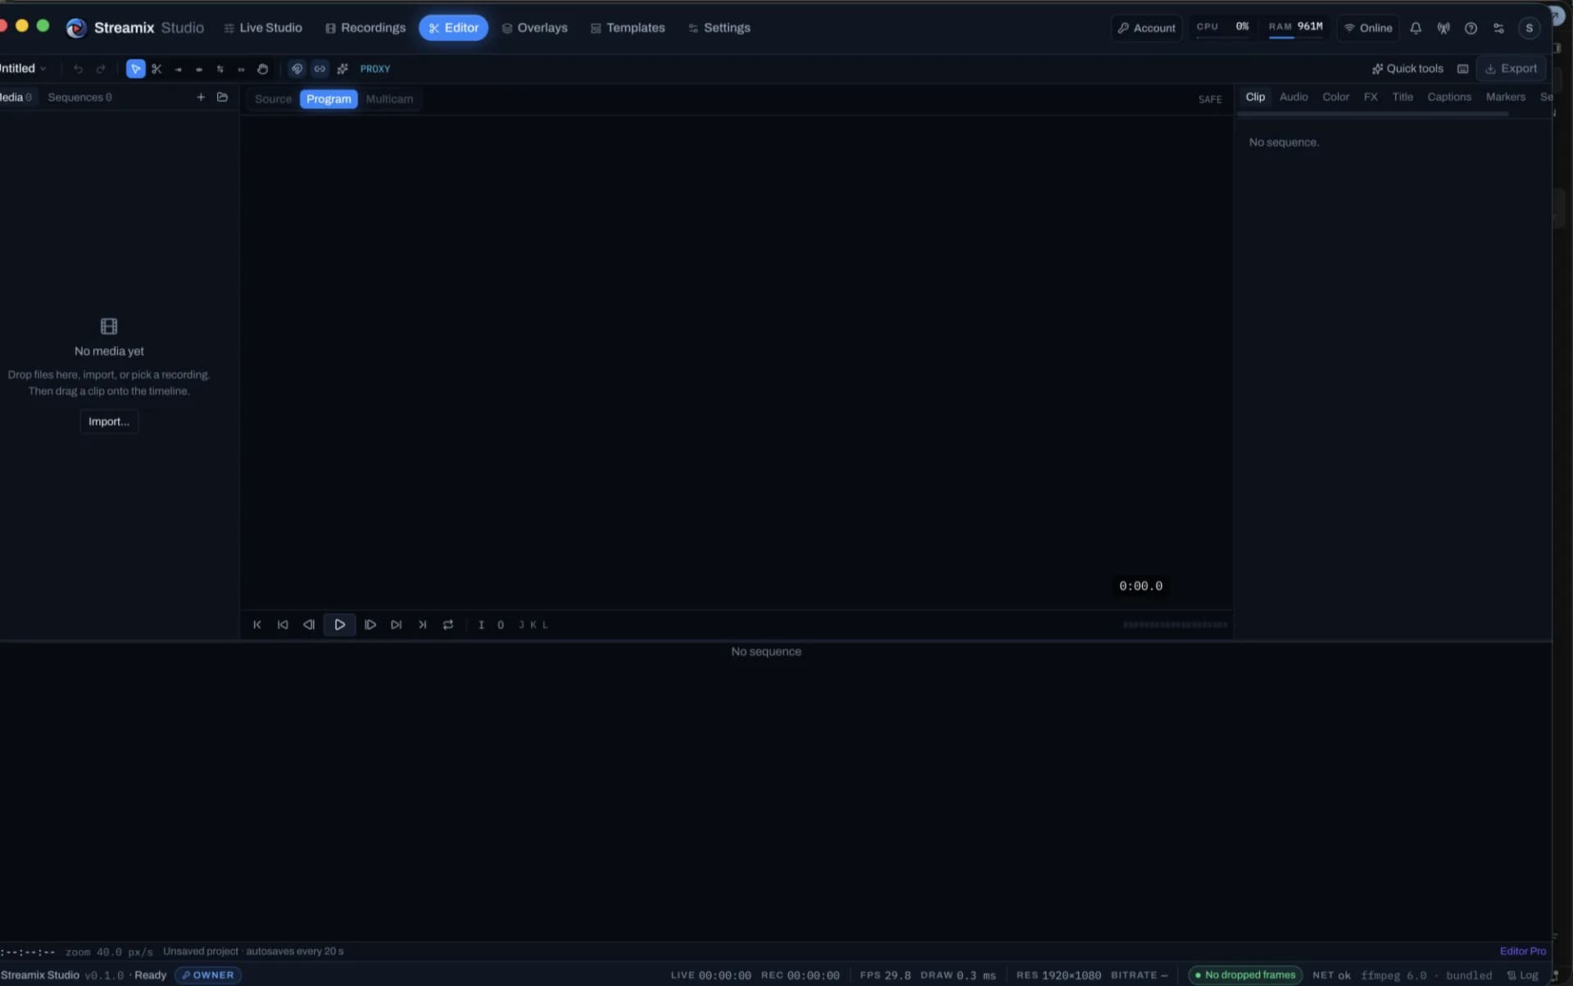Set in point with I button
Viewport: 1573px width, 986px height.
click(x=481, y=625)
